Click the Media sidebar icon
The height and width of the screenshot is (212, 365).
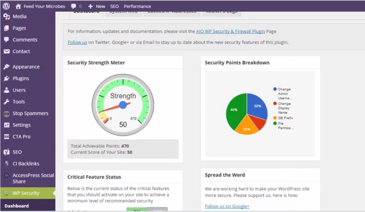pos(7,16)
